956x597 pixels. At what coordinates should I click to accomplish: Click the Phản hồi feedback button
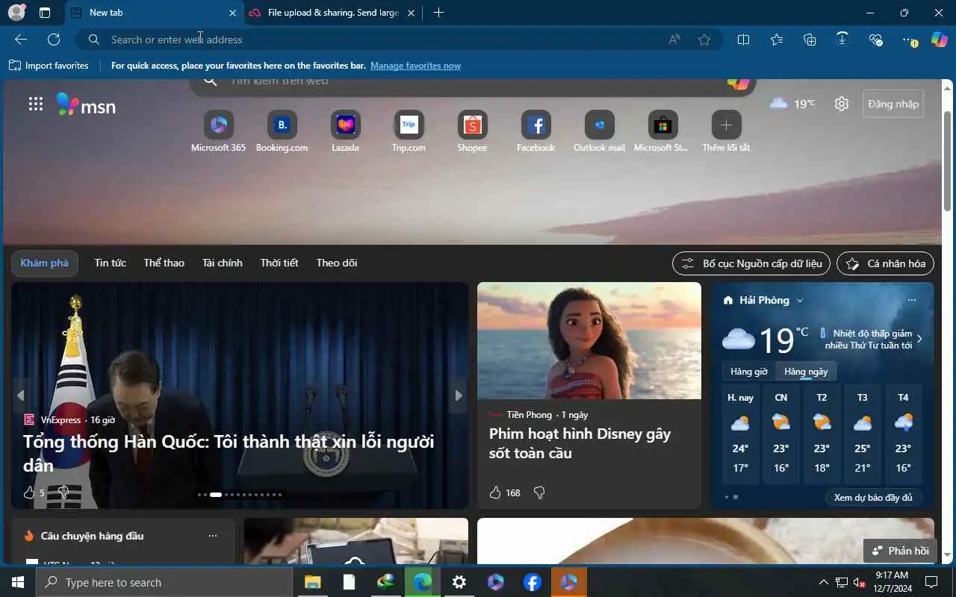point(900,551)
